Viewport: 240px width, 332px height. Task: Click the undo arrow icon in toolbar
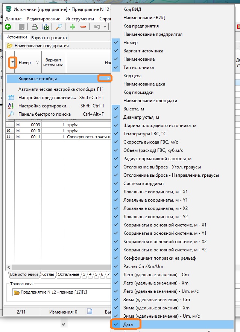tap(97, 27)
